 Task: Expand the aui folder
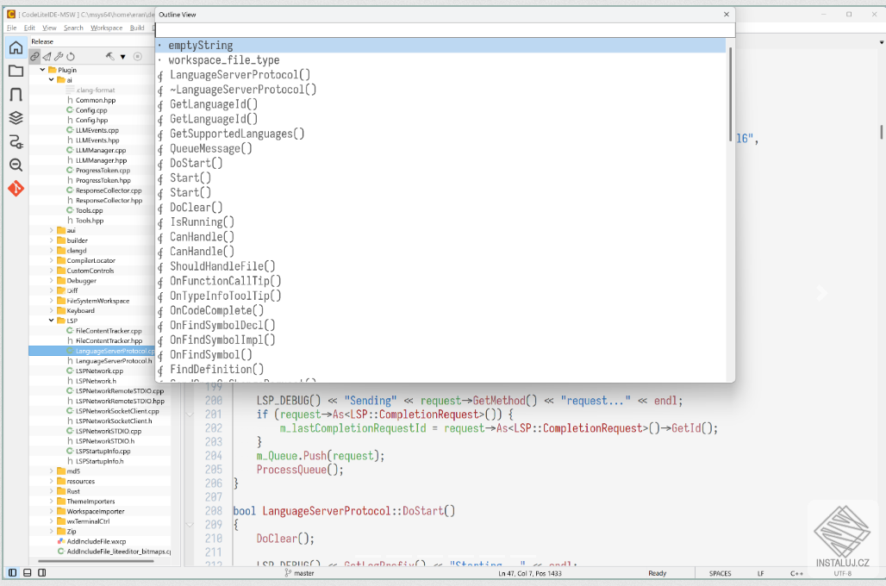(x=52, y=231)
